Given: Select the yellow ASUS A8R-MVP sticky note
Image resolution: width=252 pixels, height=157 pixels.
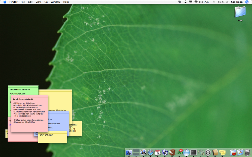Looking at the screenshot, I should pos(52,138).
